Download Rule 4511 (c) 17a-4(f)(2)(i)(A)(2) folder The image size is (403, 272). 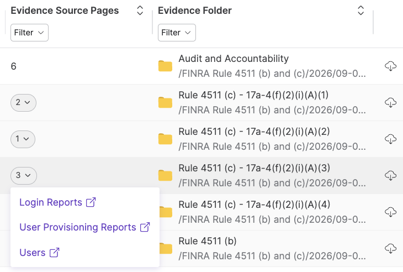click(x=390, y=139)
